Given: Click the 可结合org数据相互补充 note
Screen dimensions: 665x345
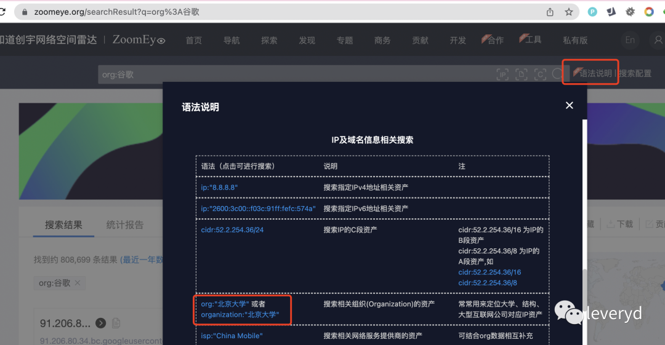Looking at the screenshot, I should 495,336.
